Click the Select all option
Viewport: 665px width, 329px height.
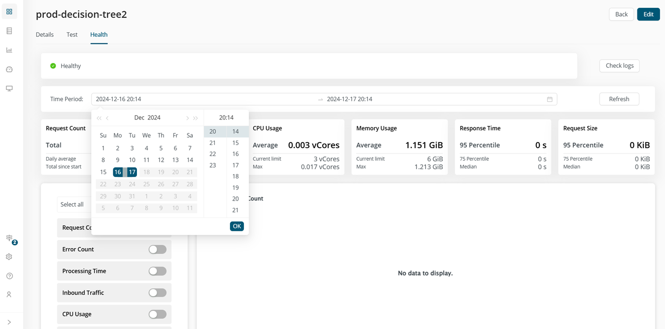(x=72, y=205)
